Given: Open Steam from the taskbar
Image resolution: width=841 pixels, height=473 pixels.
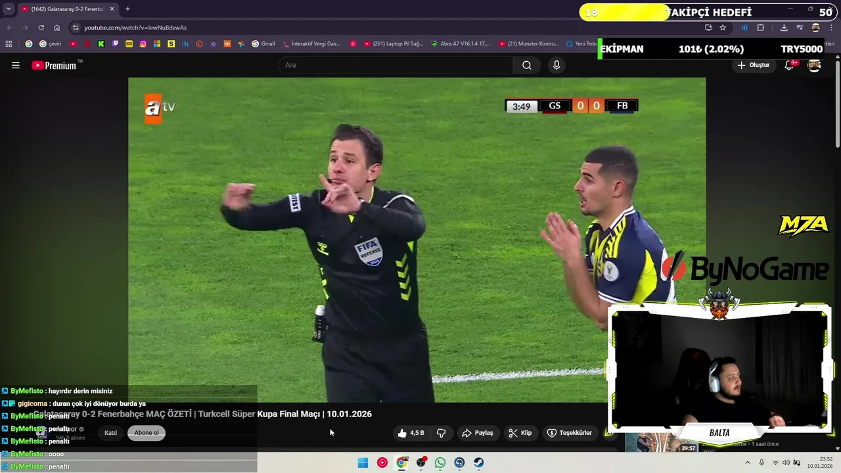Looking at the screenshot, I should (479, 462).
